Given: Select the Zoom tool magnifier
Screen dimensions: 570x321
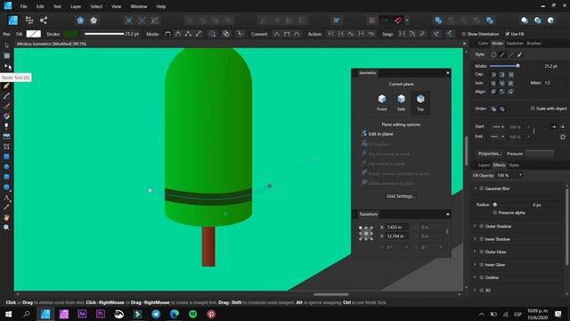Looking at the screenshot, I should [x=6, y=227].
